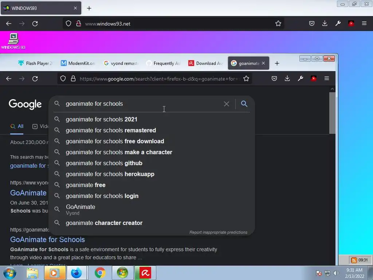
Task: Click the outer browser back arrow
Action: pos(9,24)
